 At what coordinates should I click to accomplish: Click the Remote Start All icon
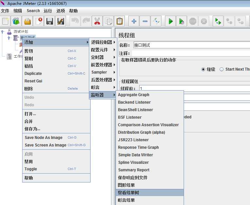pyautogui.click(x=218, y=21)
